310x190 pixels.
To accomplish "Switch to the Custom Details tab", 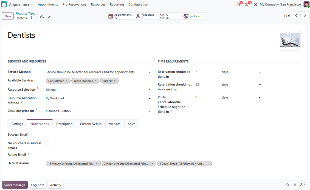I will point(91,124).
